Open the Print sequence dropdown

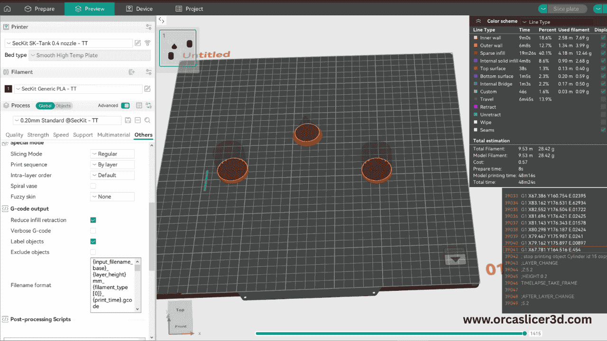click(112, 165)
